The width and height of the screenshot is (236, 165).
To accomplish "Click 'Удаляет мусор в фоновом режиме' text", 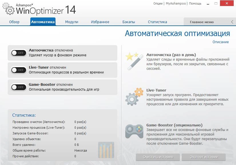I will tap(58, 55).
